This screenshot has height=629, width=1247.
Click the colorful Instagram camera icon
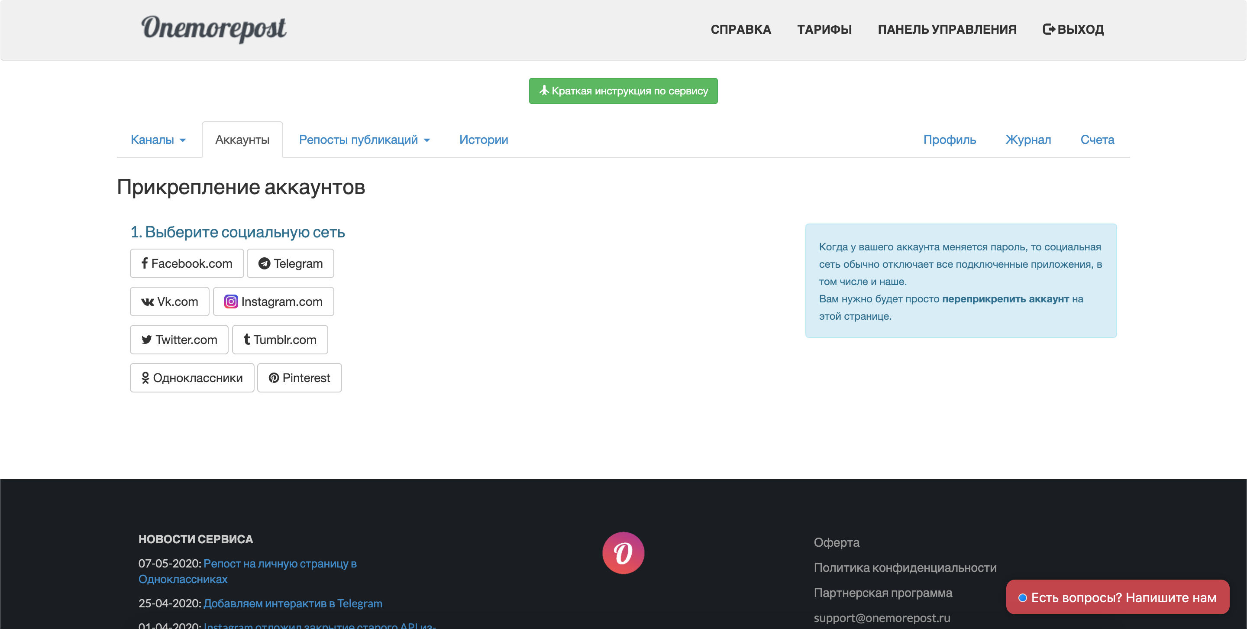click(231, 302)
